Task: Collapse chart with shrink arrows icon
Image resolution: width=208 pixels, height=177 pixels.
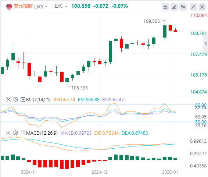Action: (193, 7)
